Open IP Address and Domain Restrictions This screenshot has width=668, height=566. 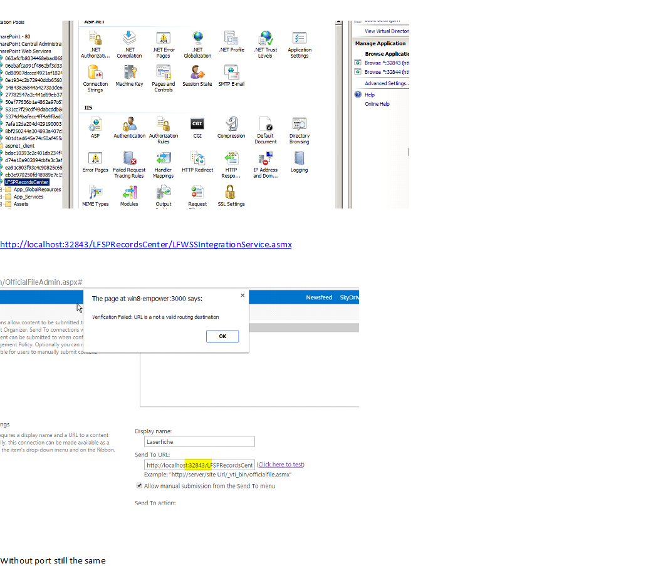tap(266, 165)
